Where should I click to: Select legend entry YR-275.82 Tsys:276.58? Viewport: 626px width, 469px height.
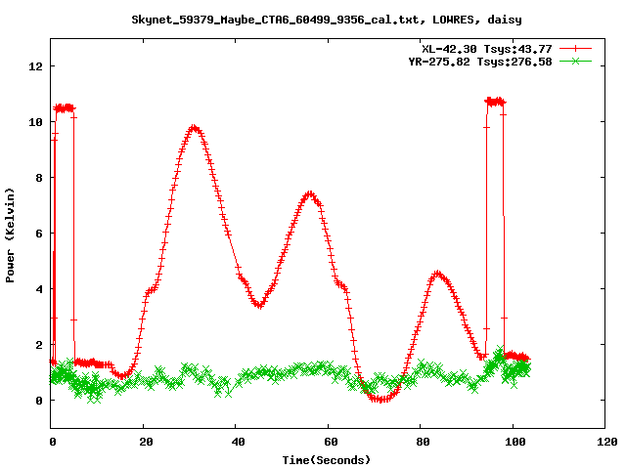pos(480,62)
